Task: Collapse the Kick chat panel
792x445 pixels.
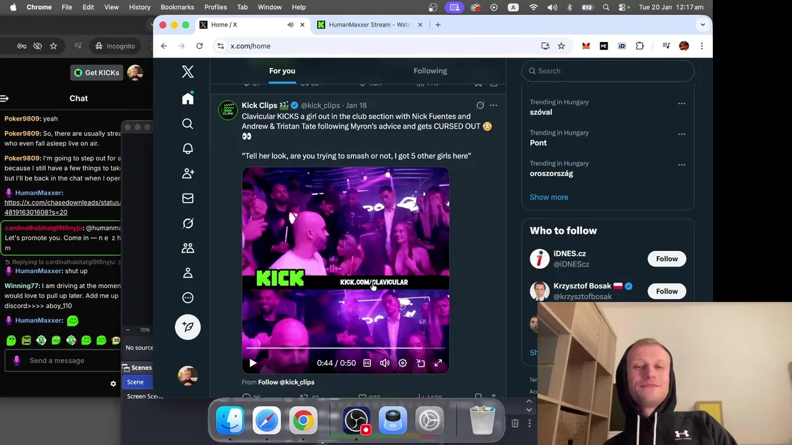Action: click(5, 98)
